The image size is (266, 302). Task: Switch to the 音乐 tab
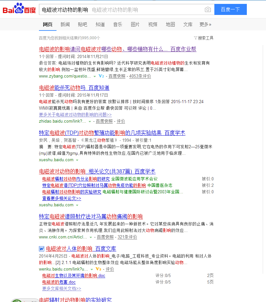(118, 24)
